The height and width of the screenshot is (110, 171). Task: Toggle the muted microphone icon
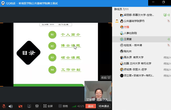click(4, 106)
